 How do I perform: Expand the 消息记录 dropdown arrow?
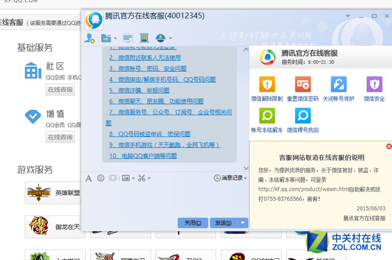tap(246, 178)
